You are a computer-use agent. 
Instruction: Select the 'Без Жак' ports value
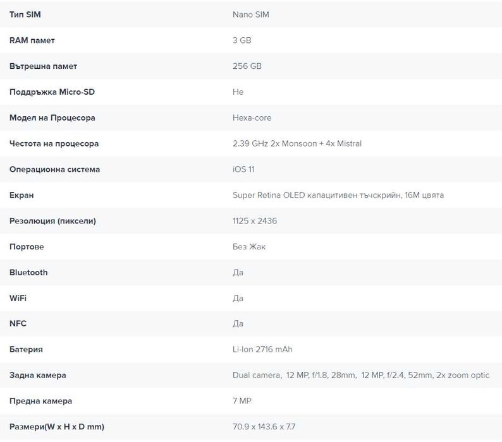[x=249, y=247]
